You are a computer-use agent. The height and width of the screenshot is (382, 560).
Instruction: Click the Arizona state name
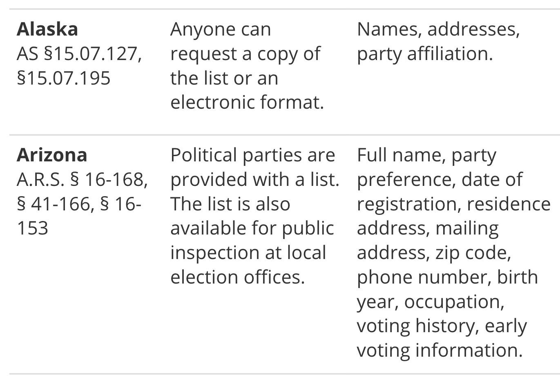coord(52,155)
